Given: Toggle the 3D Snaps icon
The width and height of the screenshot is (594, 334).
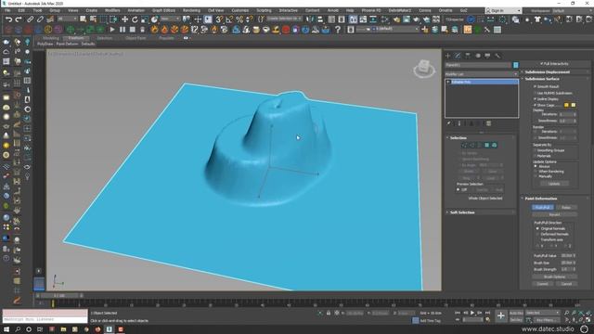Looking at the screenshot, I should point(219,19).
